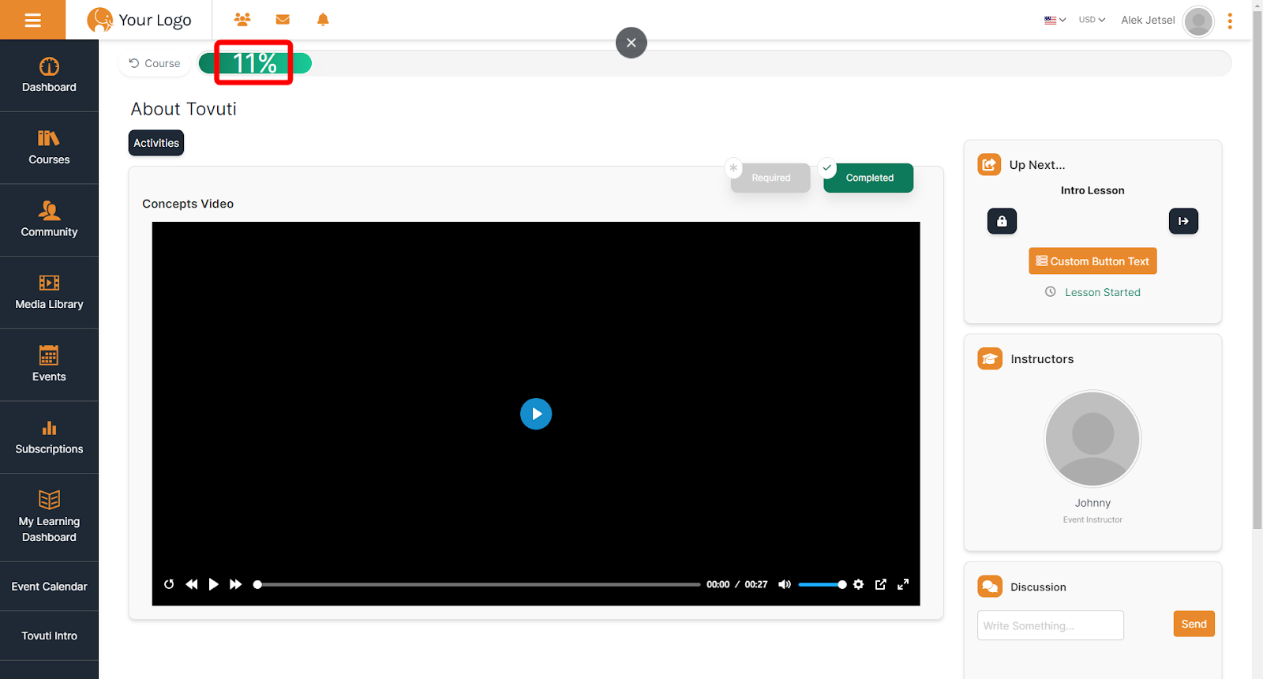Open instructor Johnny's avatar

click(1092, 438)
